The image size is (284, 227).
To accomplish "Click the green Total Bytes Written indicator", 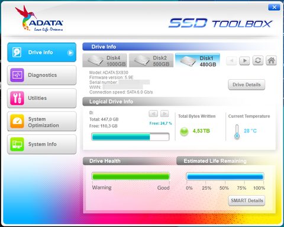I will (x=184, y=131).
